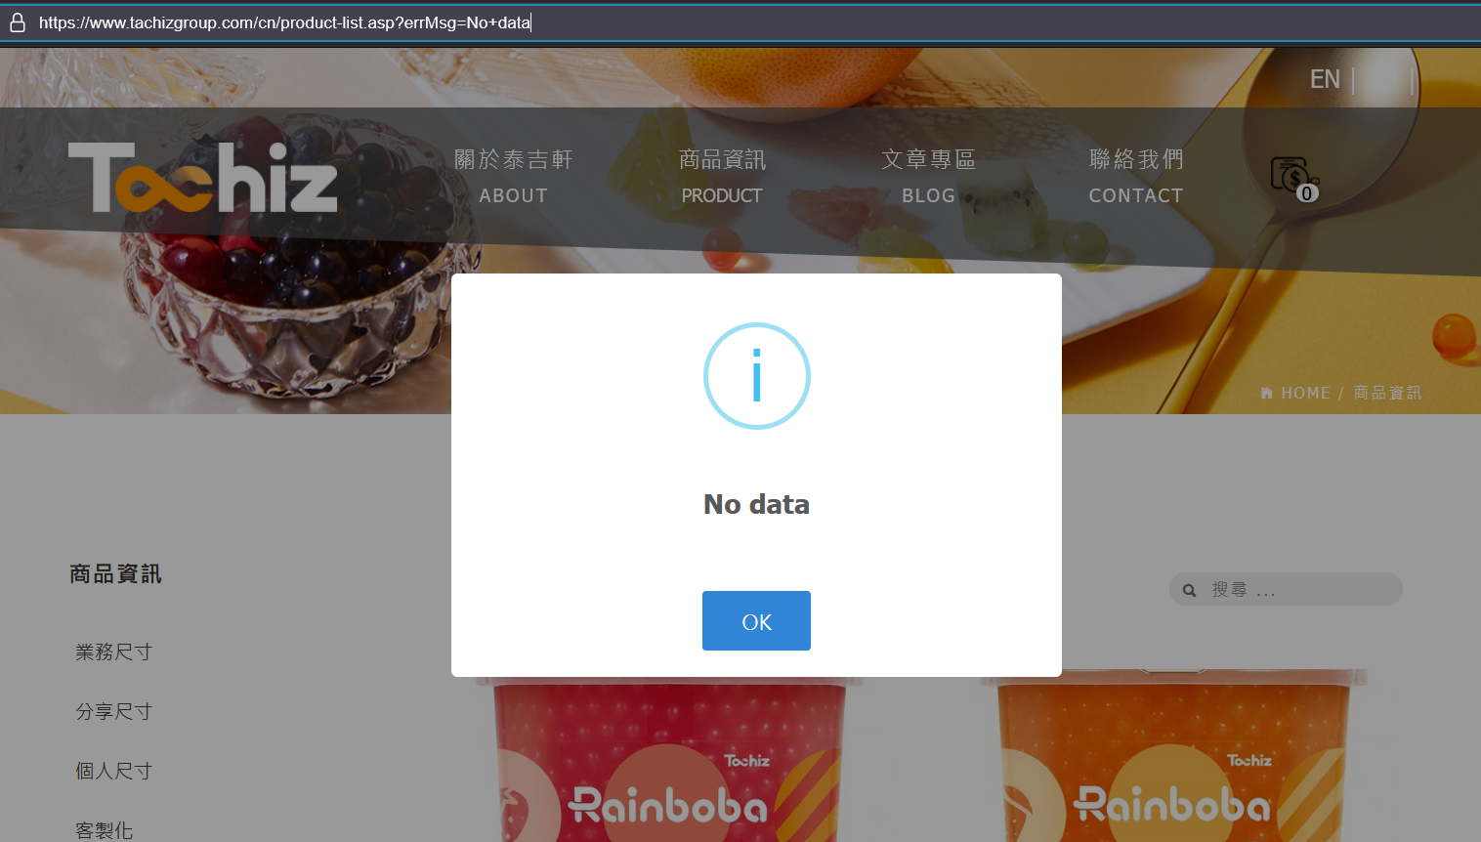Select the 客製化 category
The width and height of the screenshot is (1481, 842).
[104, 830]
